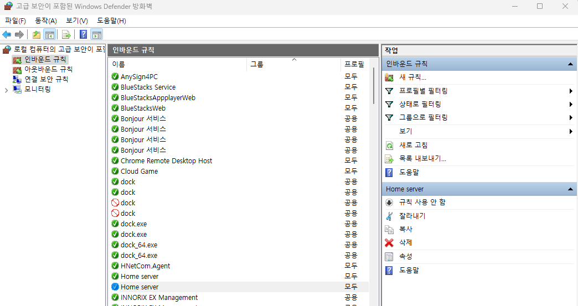The height and width of the screenshot is (306, 578).
Task: Open the 동작(A) menu
Action: 46,21
